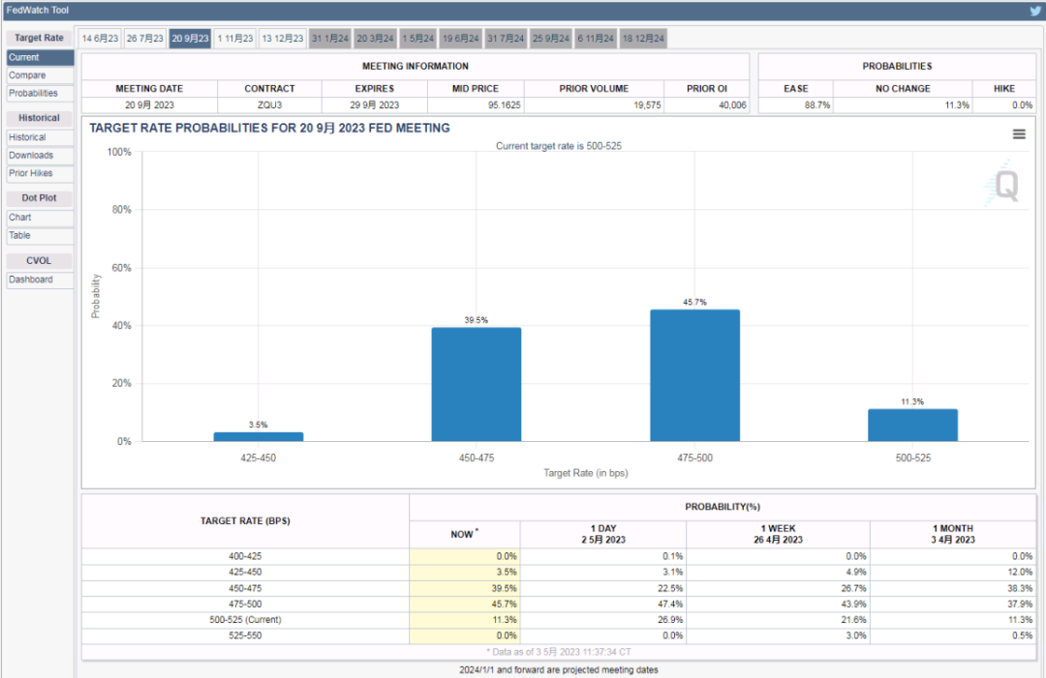Click the Current target rate subtitle
This screenshot has width=1046, height=678.
(559, 146)
